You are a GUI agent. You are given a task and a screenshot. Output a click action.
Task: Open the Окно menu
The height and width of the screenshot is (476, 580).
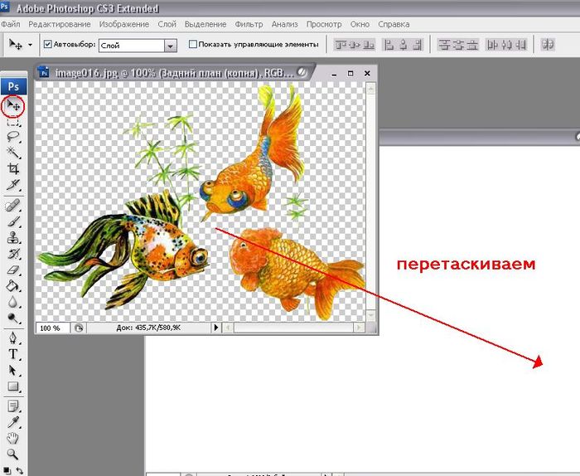(360, 24)
